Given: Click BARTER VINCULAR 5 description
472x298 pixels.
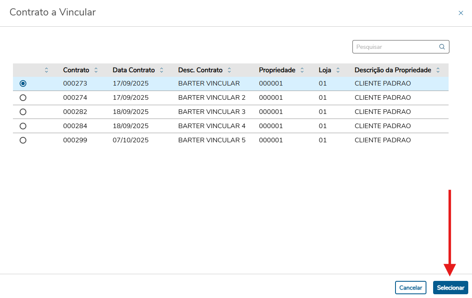Looking at the screenshot, I should [212, 140].
